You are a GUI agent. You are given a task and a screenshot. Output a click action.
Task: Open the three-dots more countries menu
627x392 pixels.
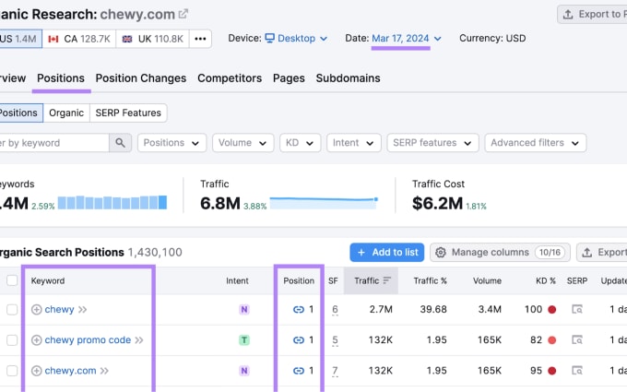coord(200,39)
